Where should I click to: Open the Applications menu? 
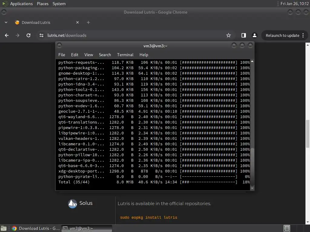21,4
